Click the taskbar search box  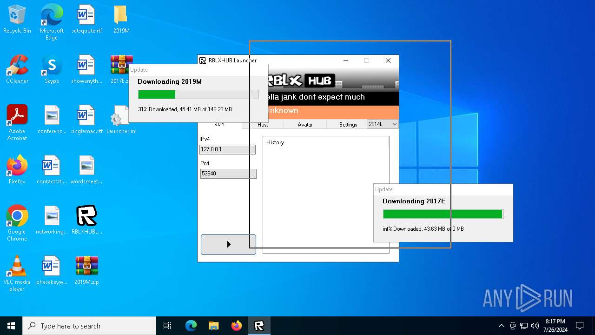click(x=89, y=326)
